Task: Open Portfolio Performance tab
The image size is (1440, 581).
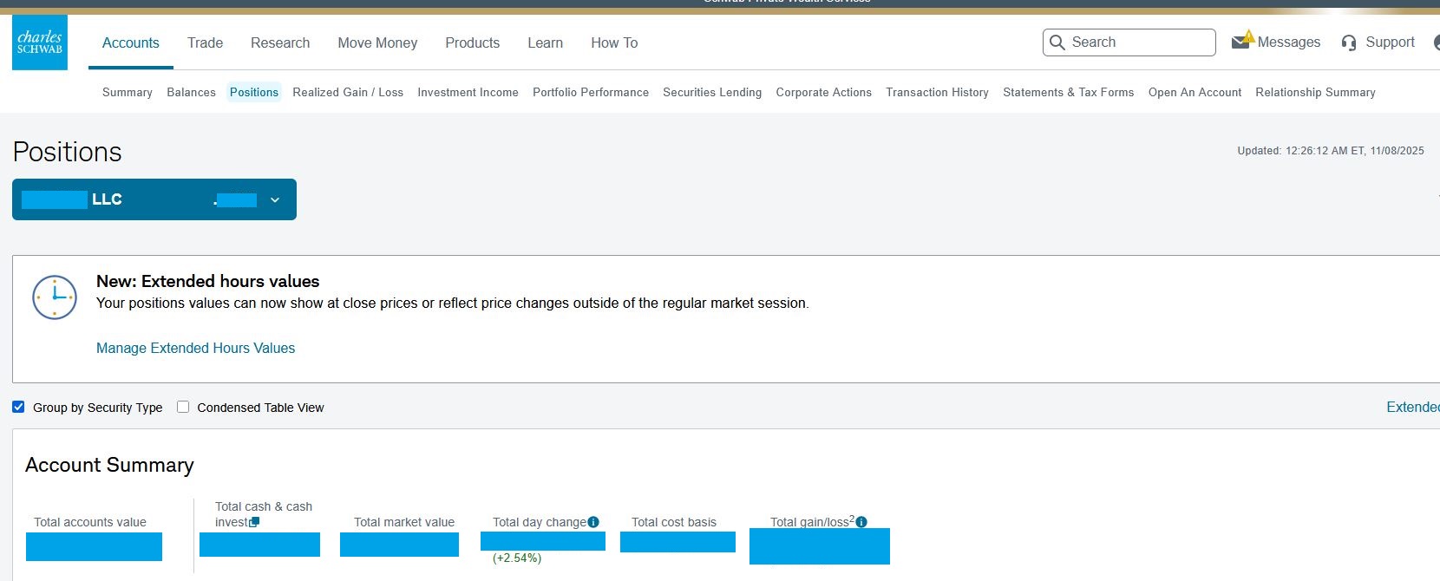Action: coord(591,92)
